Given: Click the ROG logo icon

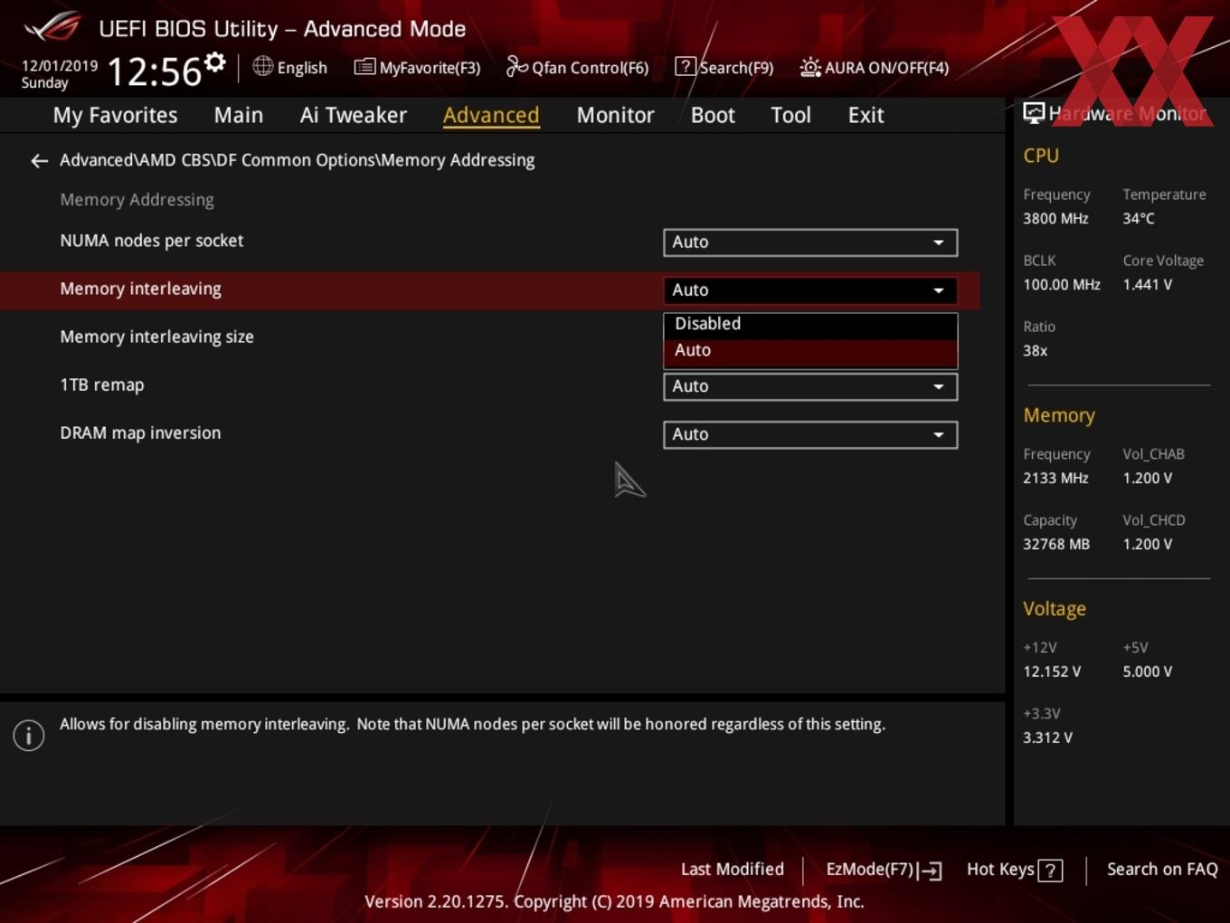Looking at the screenshot, I should tap(52, 27).
